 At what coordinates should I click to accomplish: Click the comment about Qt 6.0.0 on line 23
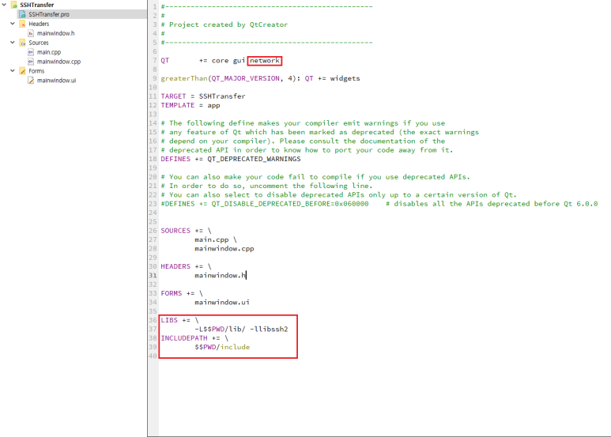492,204
